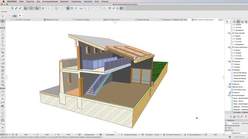
Task: Select the Door tool
Action: 3,34
